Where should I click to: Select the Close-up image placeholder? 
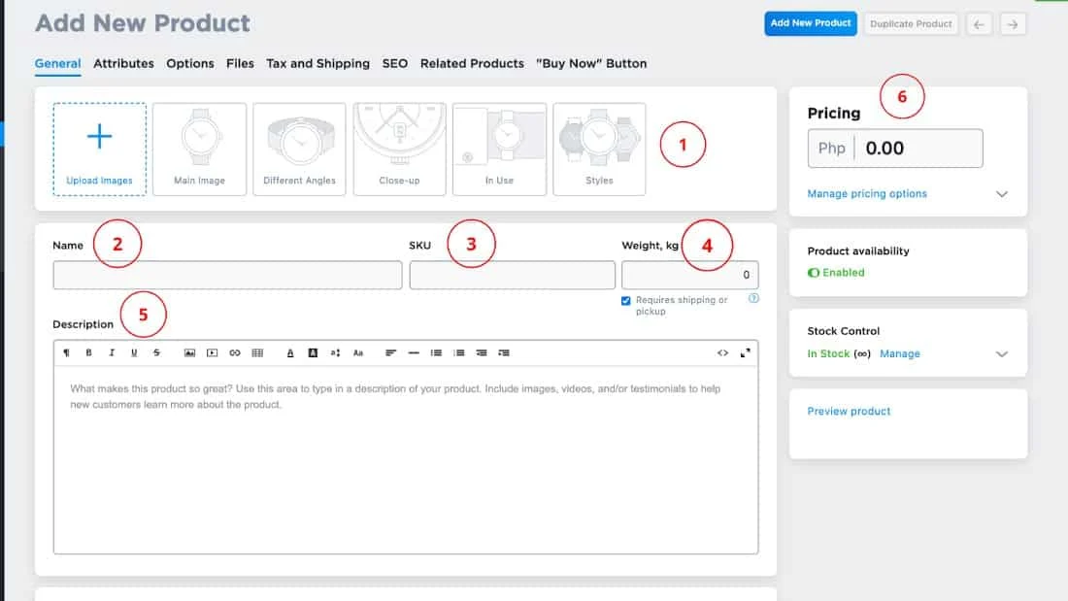tap(400, 150)
